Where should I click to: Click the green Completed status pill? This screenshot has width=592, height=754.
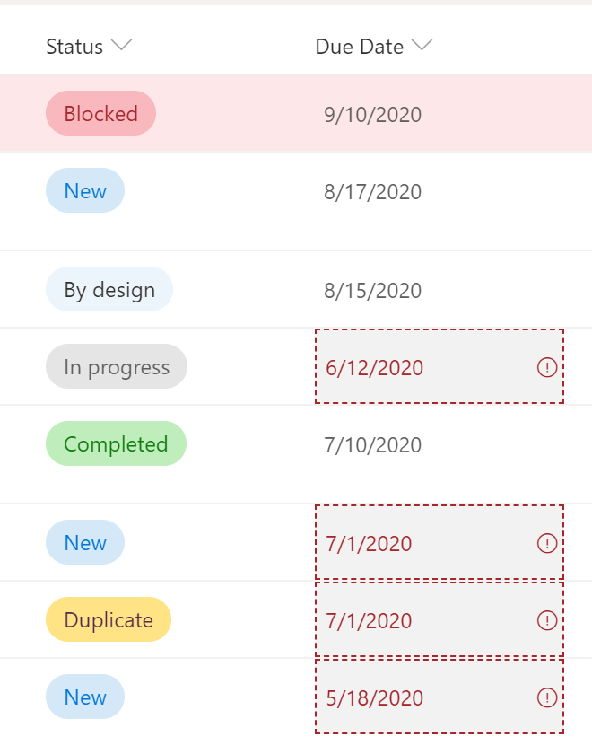(x=116, y=444)
